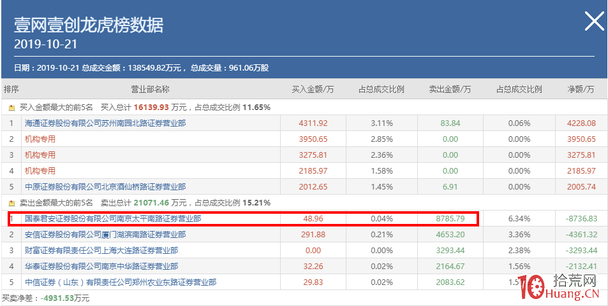Select buy amount 291.88 cell
Image resolution: width=608 pixels, height=306 pixels.
(x=313, y=235)
